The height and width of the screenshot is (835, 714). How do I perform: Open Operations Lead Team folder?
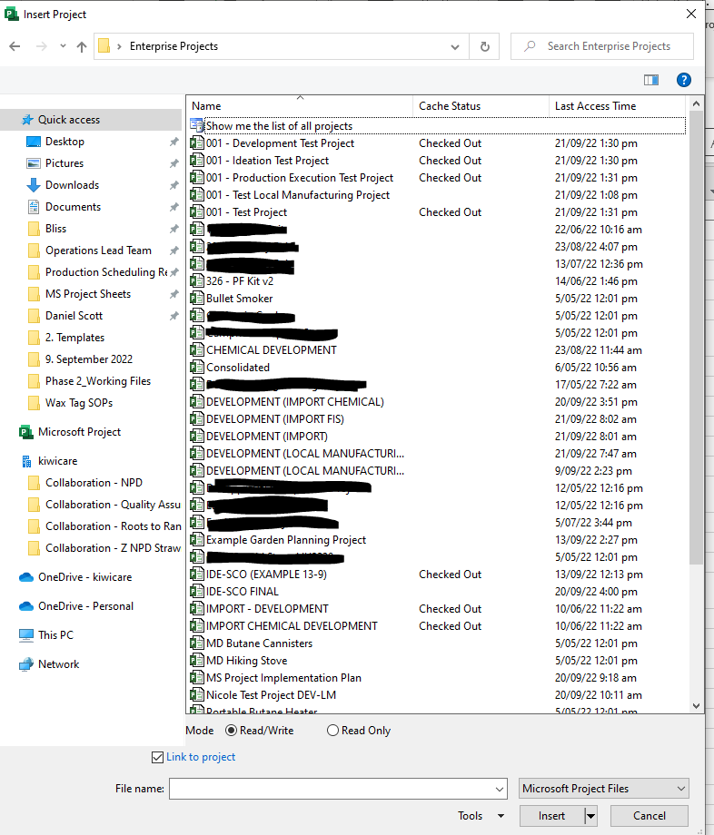coord(98,250)
